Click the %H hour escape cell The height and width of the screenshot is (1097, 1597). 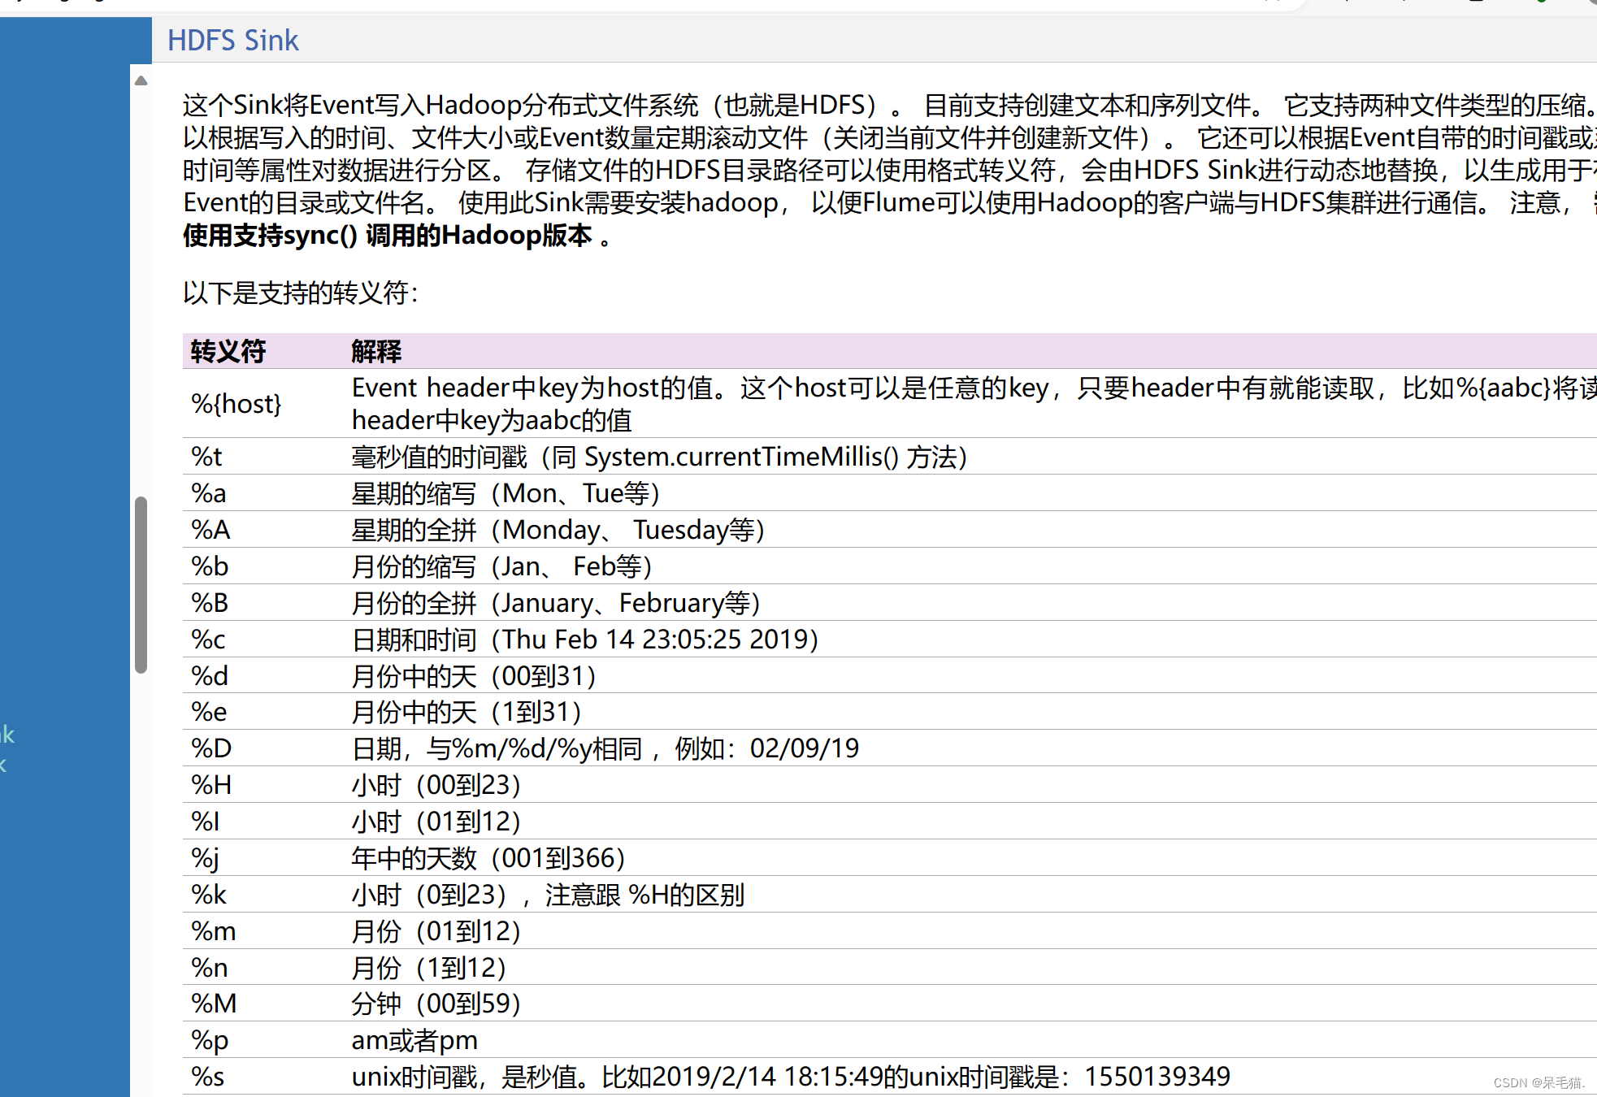211,785
